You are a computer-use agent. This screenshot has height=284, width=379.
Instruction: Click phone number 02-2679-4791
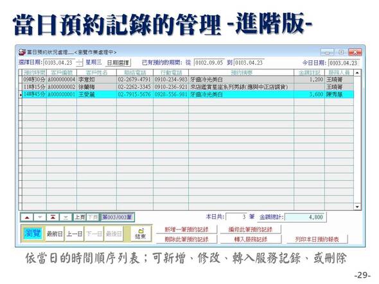coord(135,79)
